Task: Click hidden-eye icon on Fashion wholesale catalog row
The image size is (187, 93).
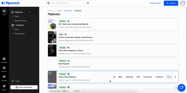Action: coord(65,34)
